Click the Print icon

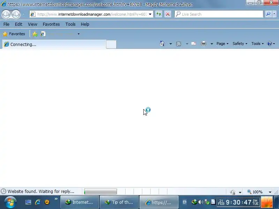tap(204, 44)
